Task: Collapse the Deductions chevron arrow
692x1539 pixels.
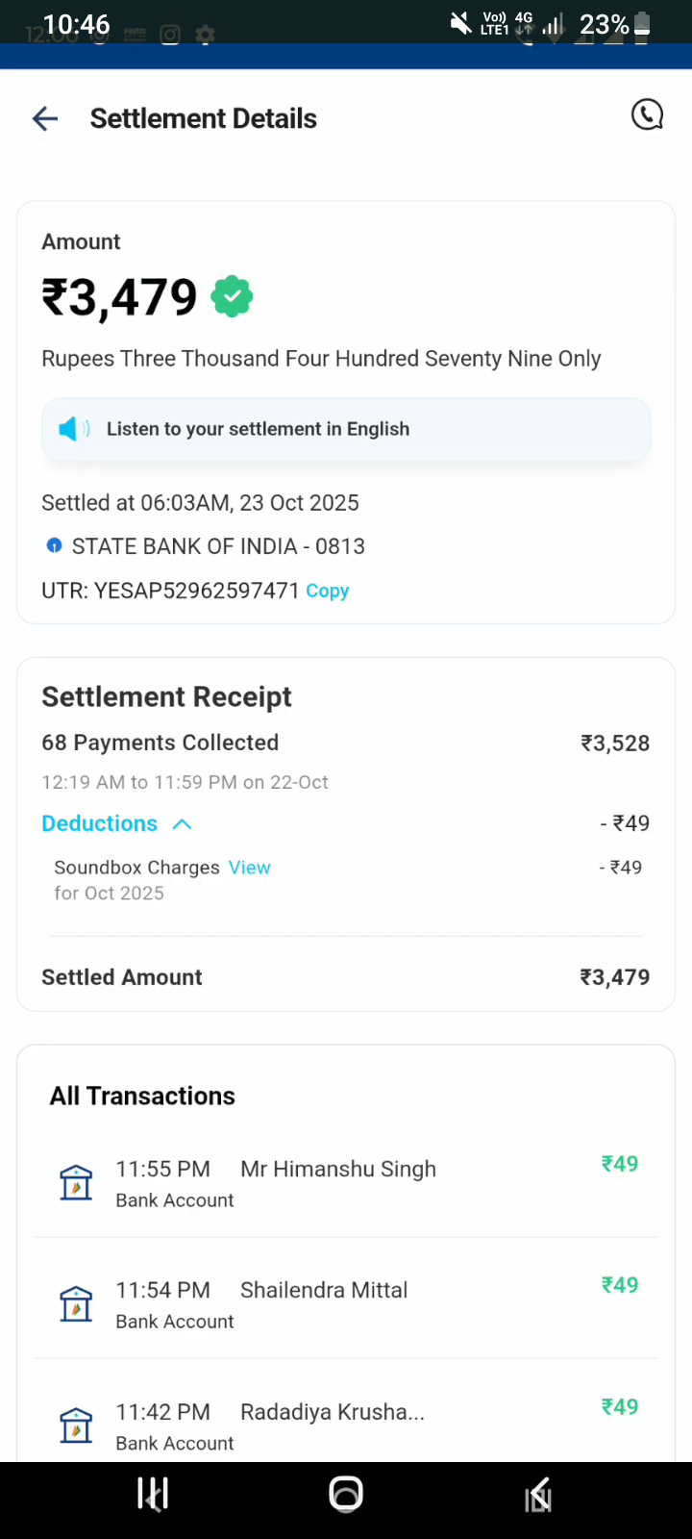Action: tap(182, 824)
